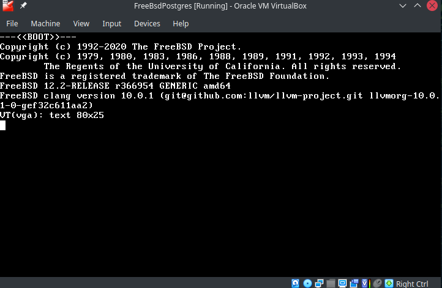Maximize window with the up chevron
Viewport: 442px width, 288px height.
pos(418,6)
